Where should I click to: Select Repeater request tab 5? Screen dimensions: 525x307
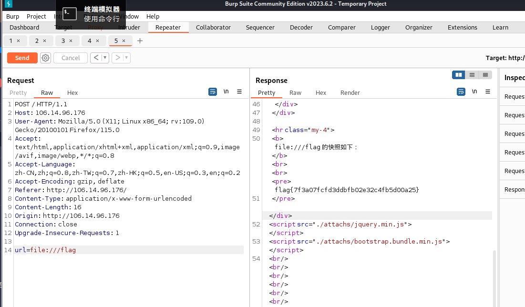click(x=116, y=41)
